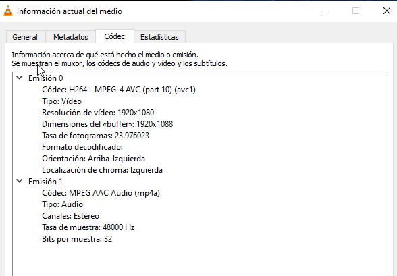Select the Tipo: Vídeo row
Viewport: 397px width, 276px height.
[62, 101]
